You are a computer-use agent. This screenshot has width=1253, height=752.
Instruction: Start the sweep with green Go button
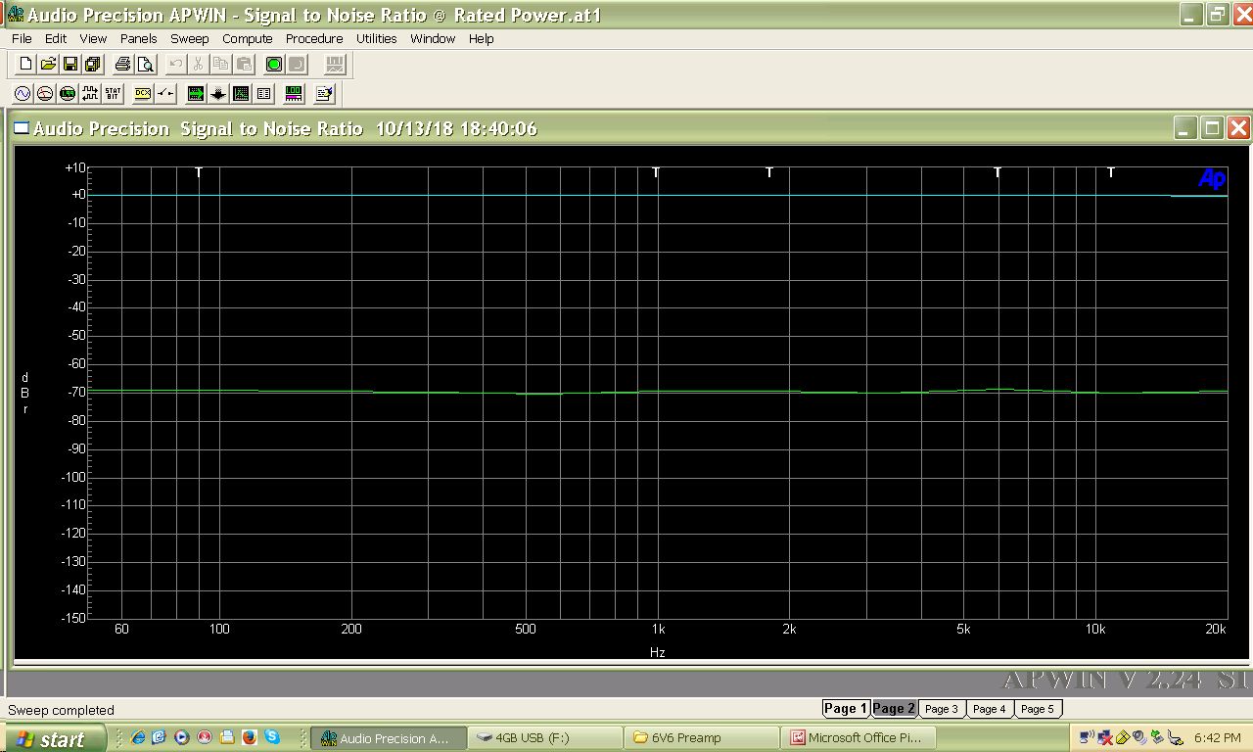[274, 64]
